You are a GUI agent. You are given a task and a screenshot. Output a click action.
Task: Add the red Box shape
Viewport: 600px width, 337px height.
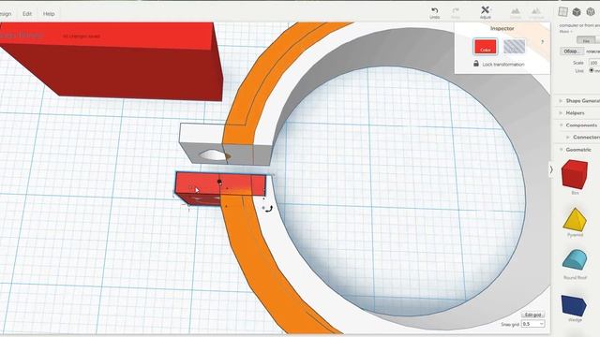(x=575, y=175)
